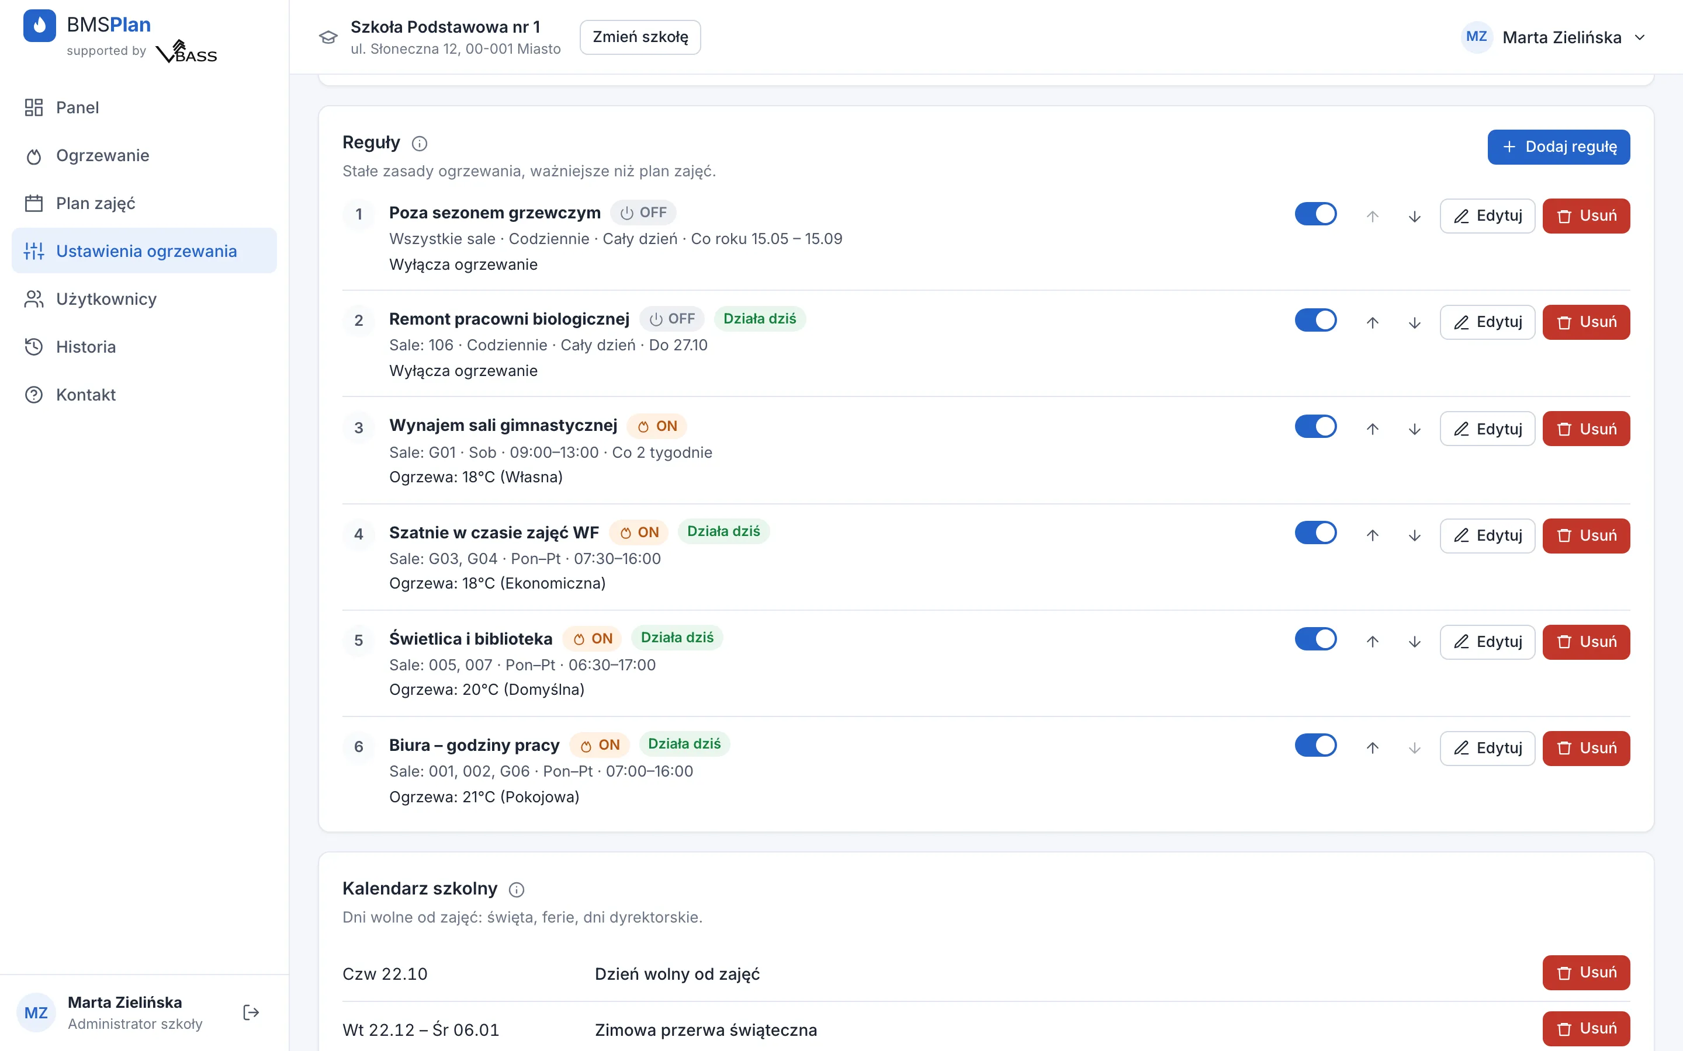Move rule Szatnie w czasie zajęć WF down

click(x=1415, y=535)
